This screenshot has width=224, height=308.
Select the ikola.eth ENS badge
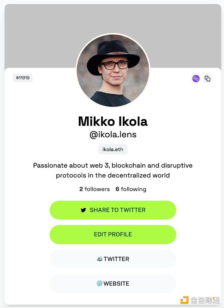tap(113, 149)
